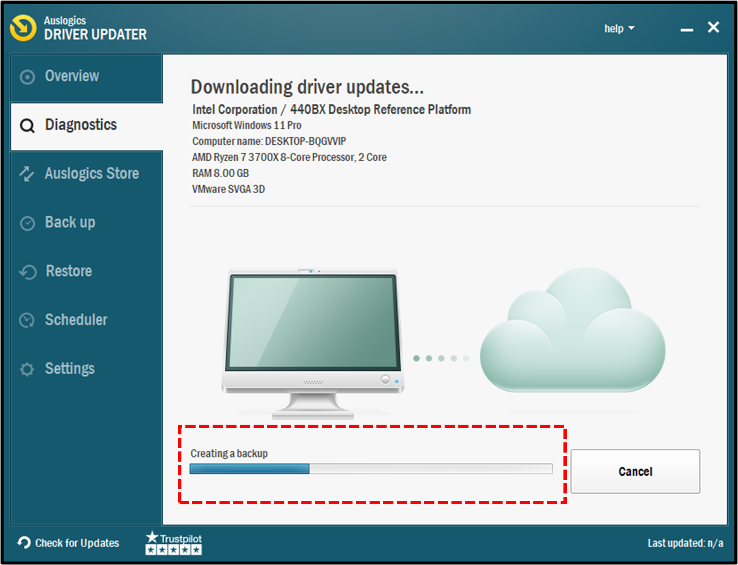The width and height of the screenshot is (738, 565).
Task: Minimize the Driver Updater window
Action: click(x=687, y=28)
